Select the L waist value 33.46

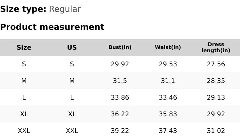pos(168,97)
